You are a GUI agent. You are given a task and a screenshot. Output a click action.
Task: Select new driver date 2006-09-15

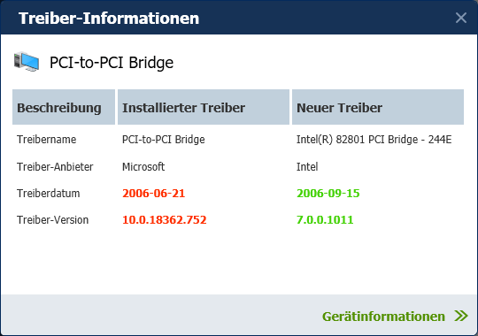[x=328, y=194]
